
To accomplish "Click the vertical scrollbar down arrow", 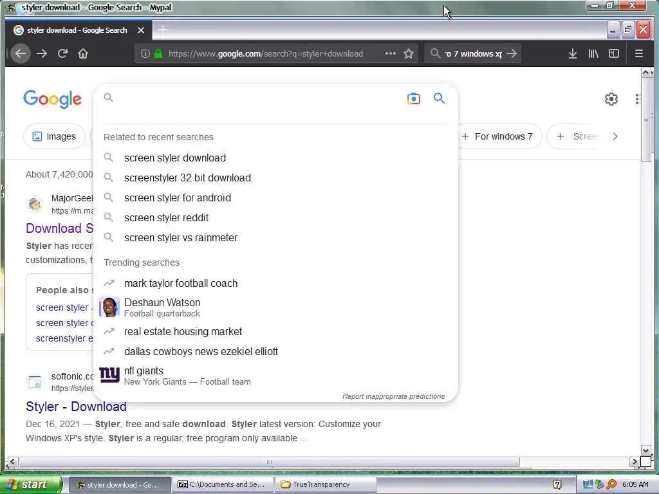I will point(646,450).
